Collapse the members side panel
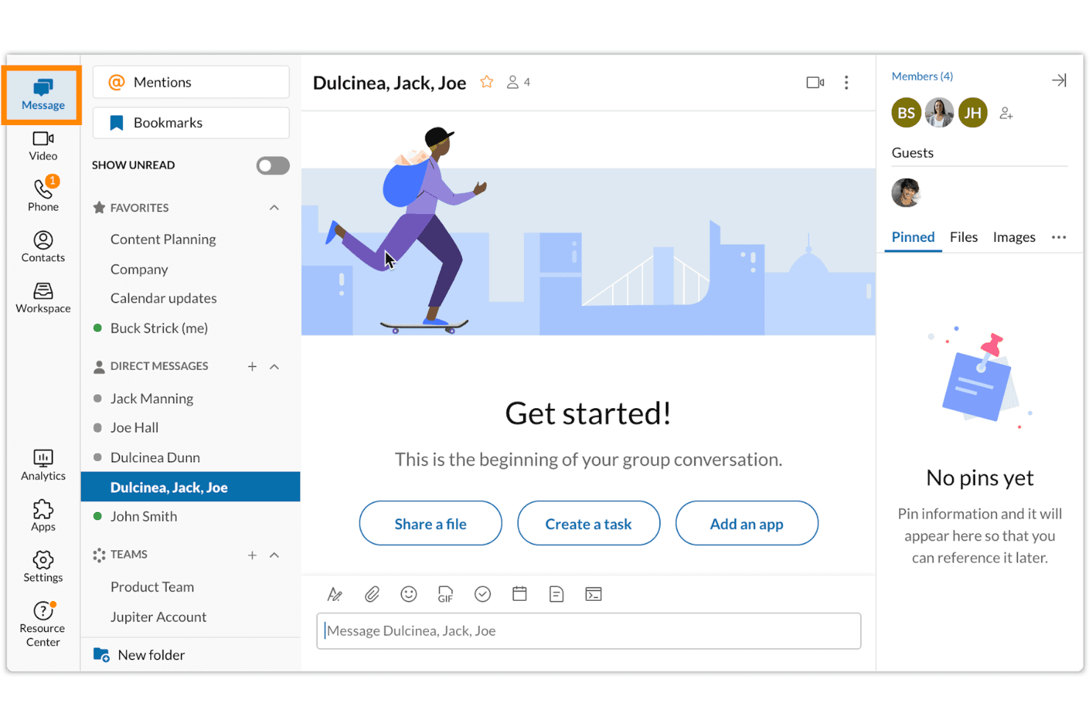Image resolution: width=1089 pixels, height=726 pixels. pos(1059,80)
